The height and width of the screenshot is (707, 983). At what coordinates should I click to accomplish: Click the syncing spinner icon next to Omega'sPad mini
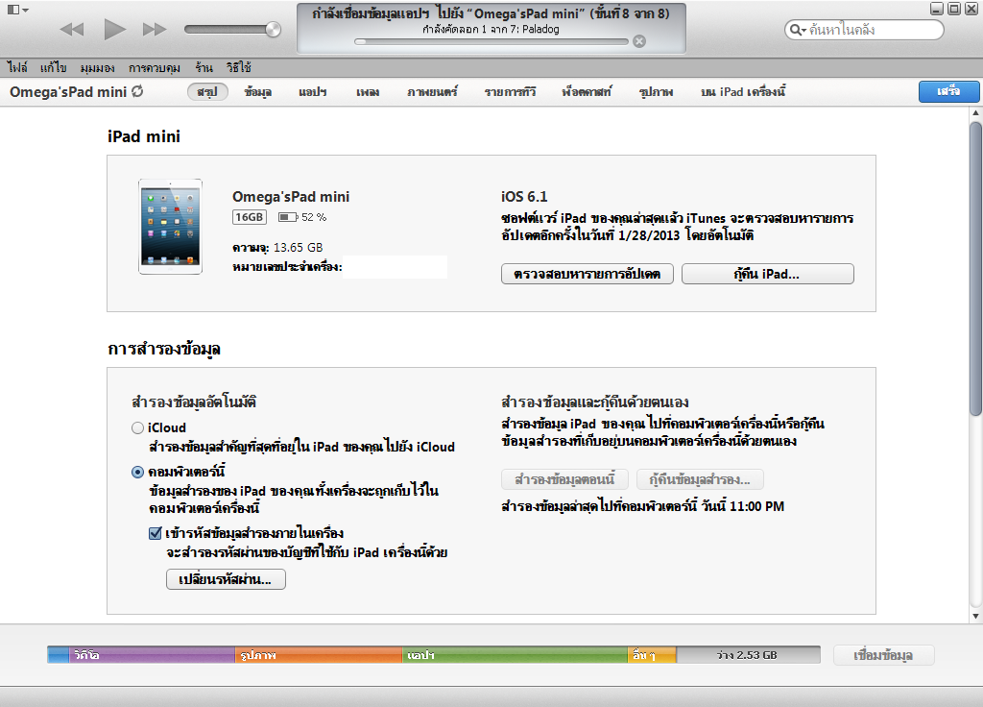137,91
